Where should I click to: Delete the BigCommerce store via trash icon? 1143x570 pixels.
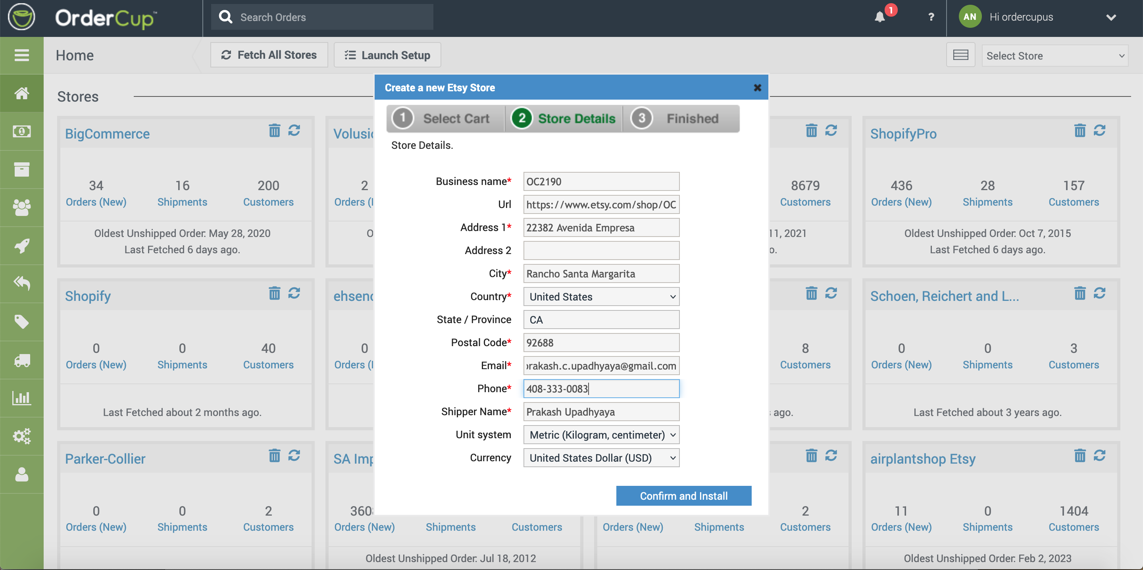274,131
